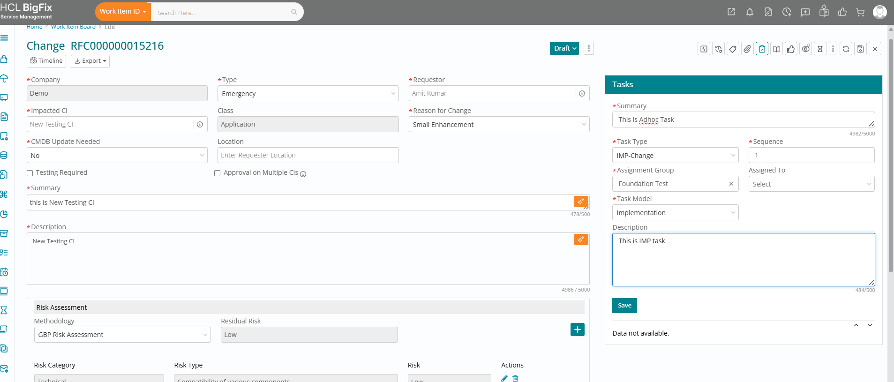Refresh the change record

846,49
